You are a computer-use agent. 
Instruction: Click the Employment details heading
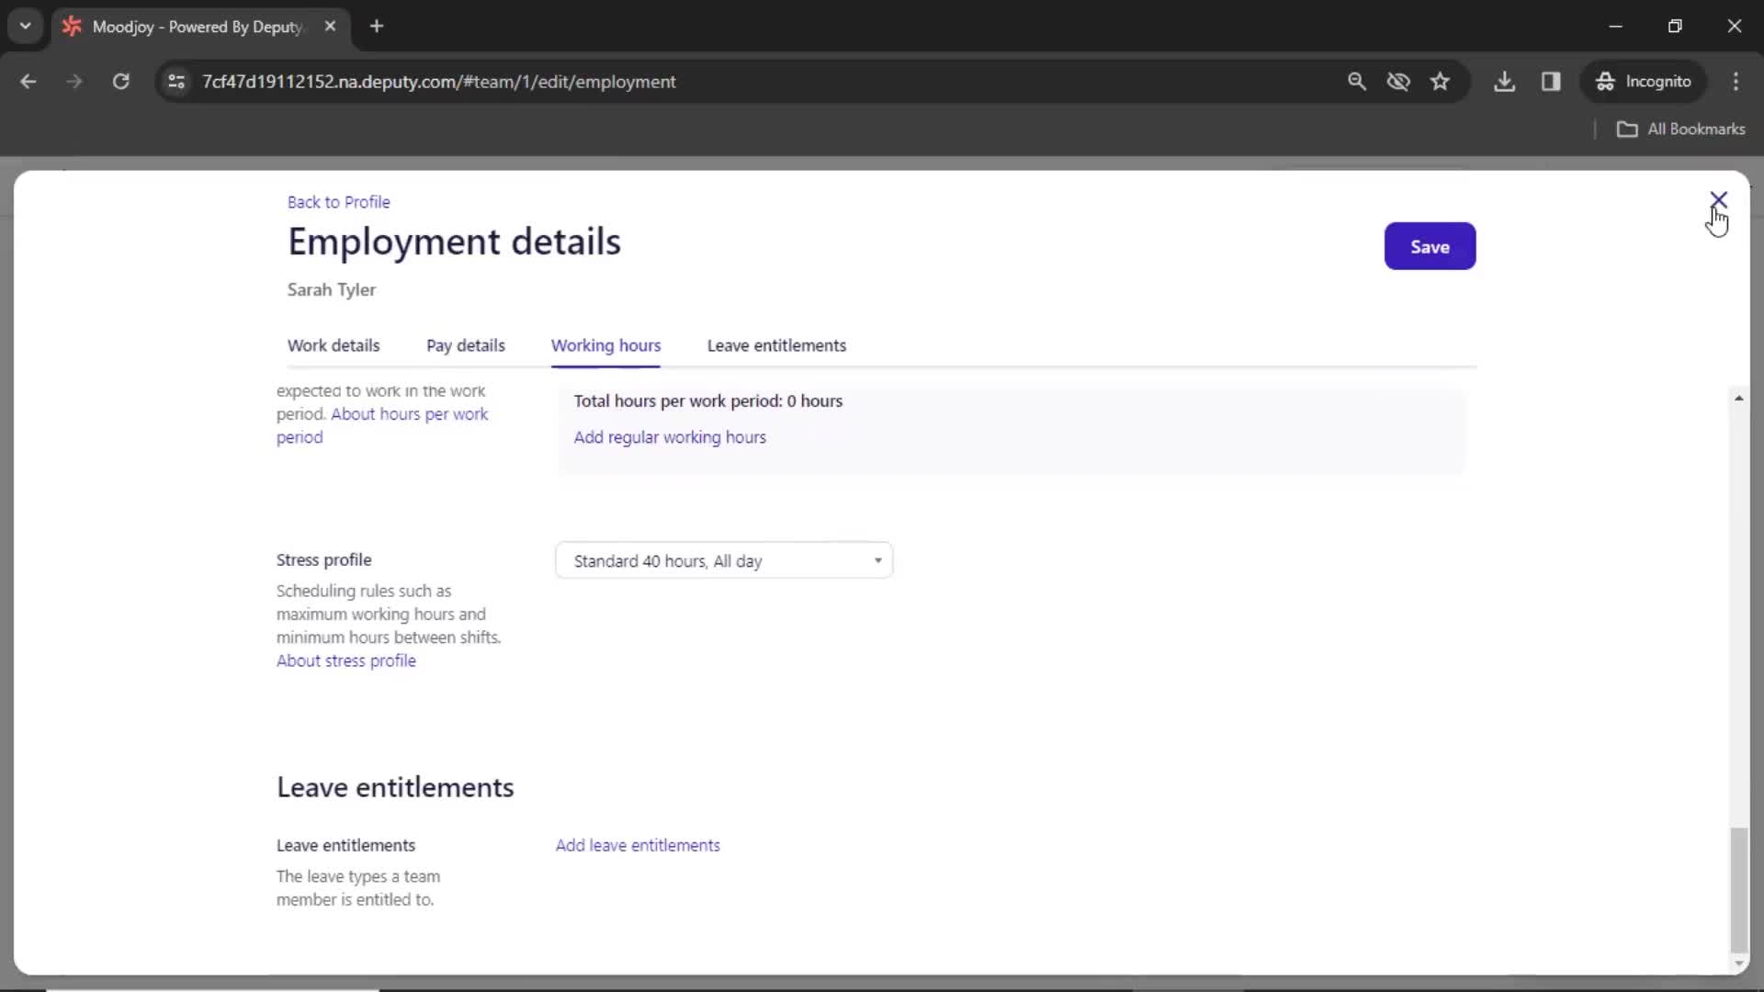coord(454,242)
